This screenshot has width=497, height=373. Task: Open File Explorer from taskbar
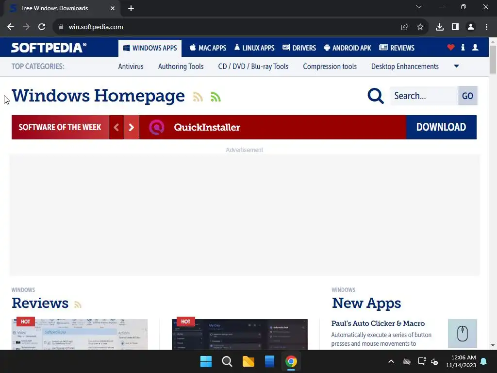[x=248, y=361]
